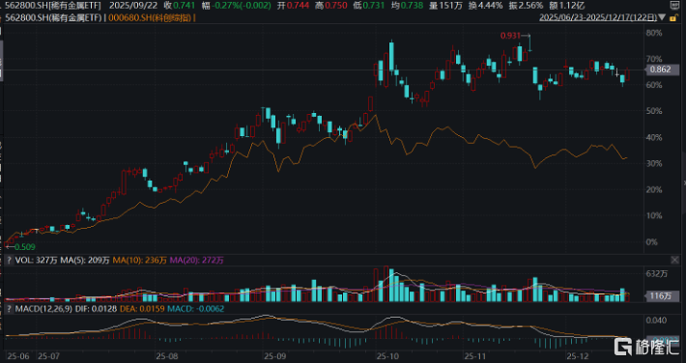
Task: Click the 25-06 time axis label
Action: (18, 356)
